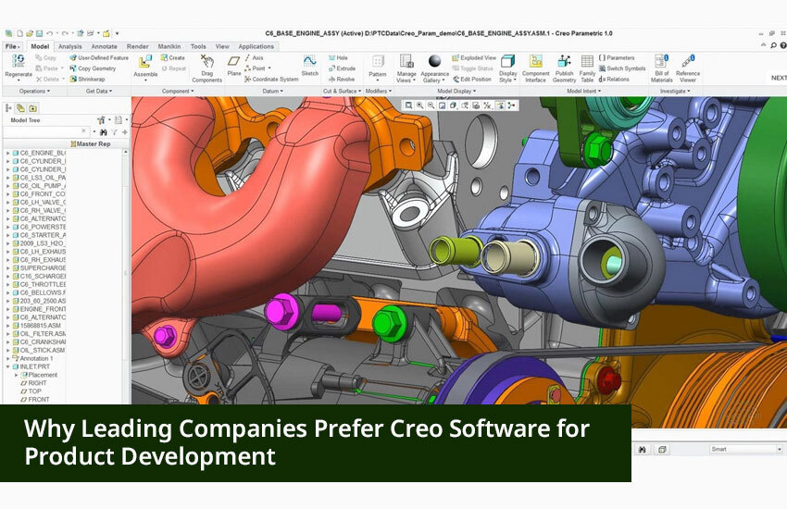This screenshot has width=787, height=509.
Task: Select the Annotation 1 tree item
Action: tap(32, 358)
